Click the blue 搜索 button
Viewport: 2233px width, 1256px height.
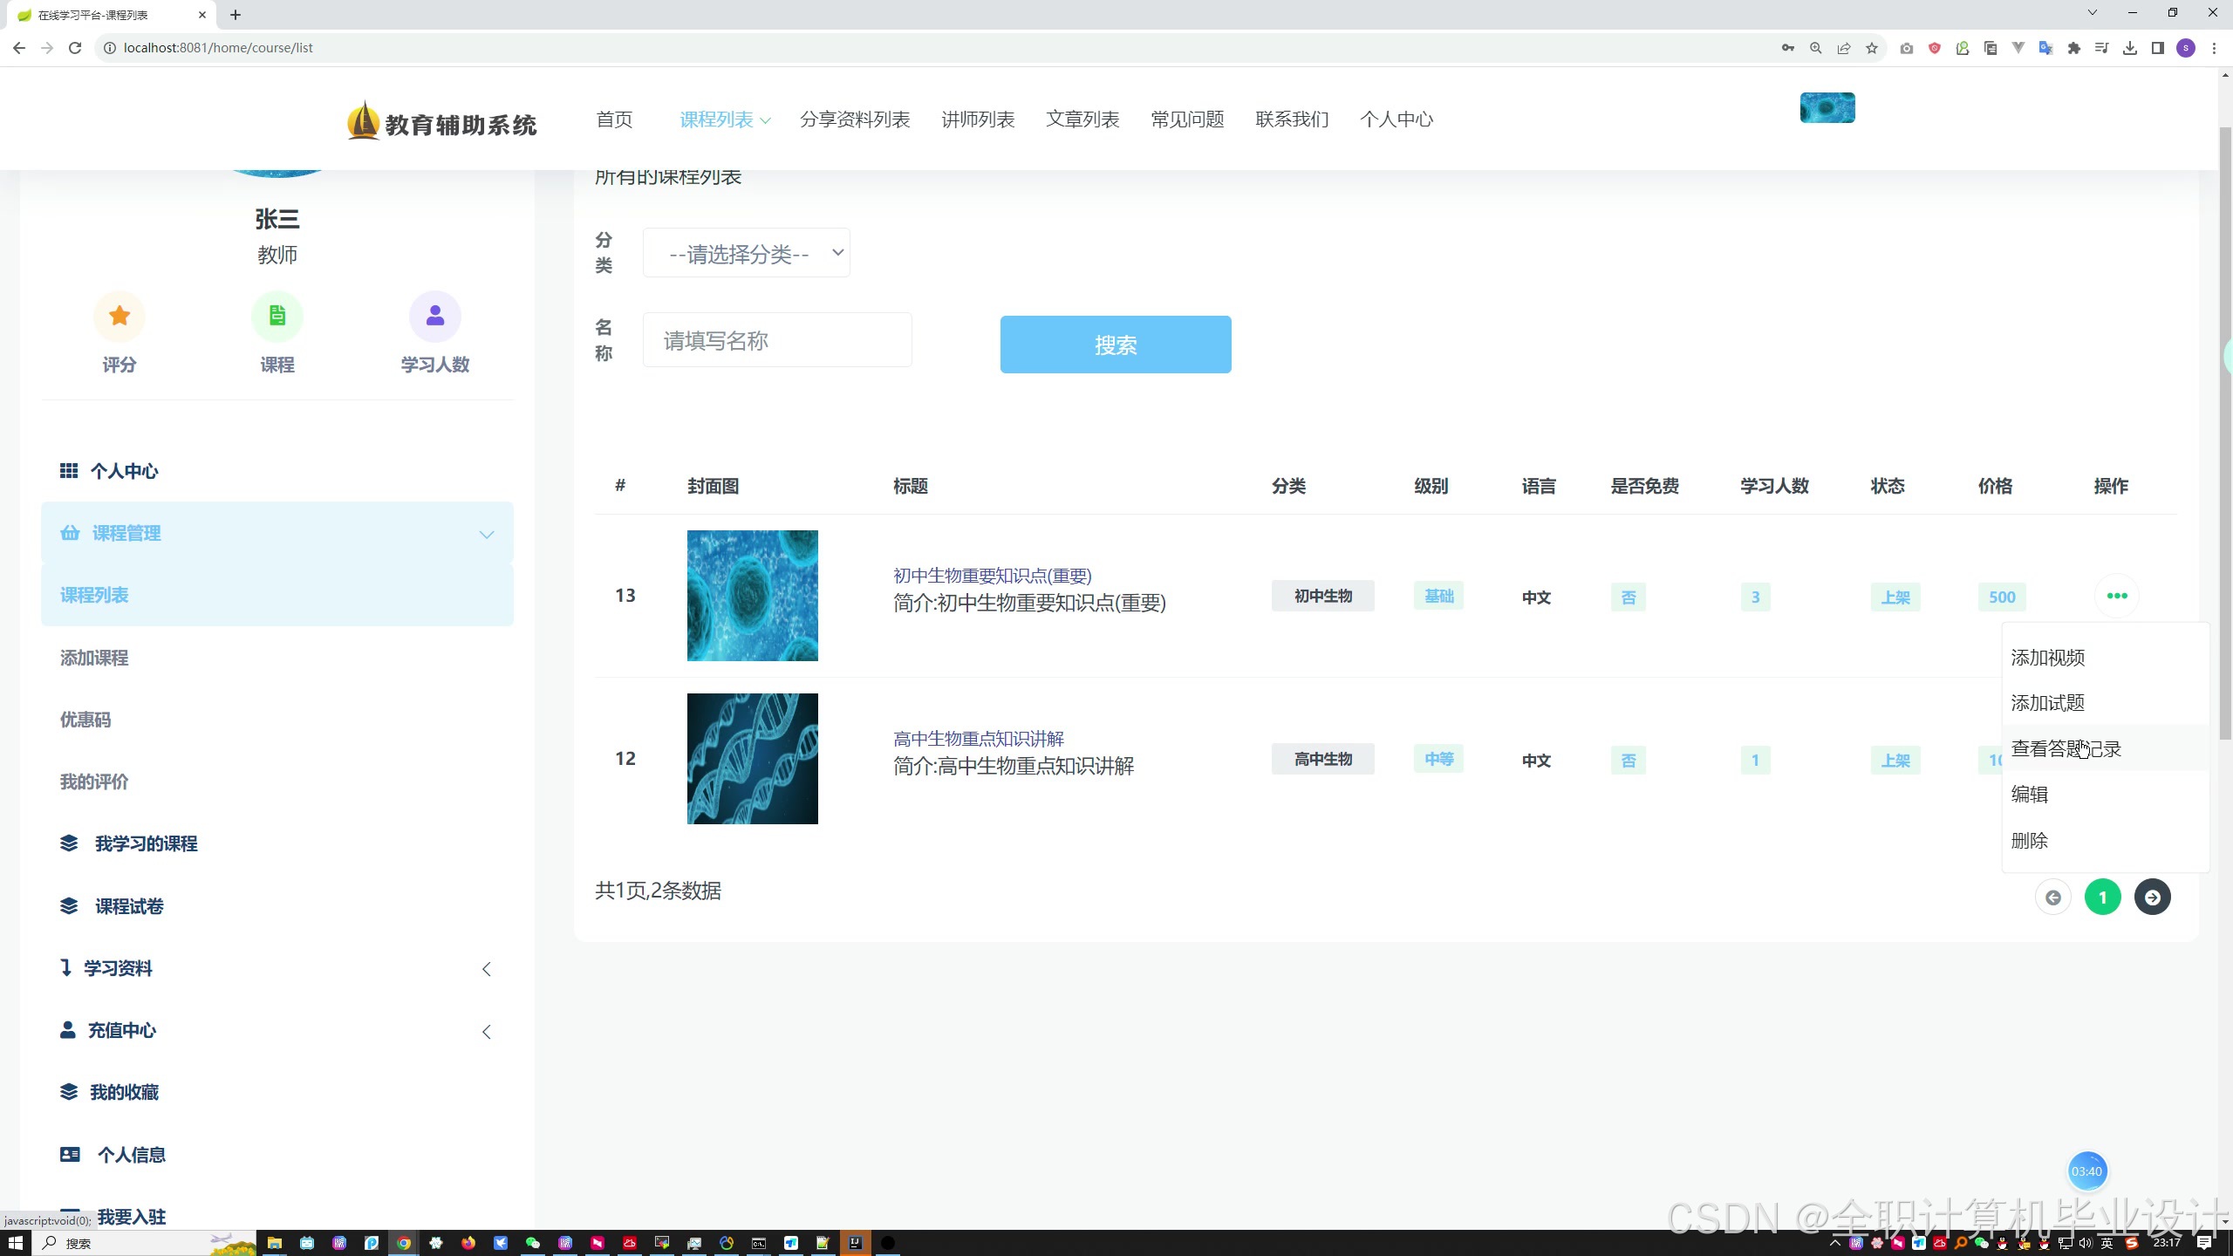pos(1115,345)
